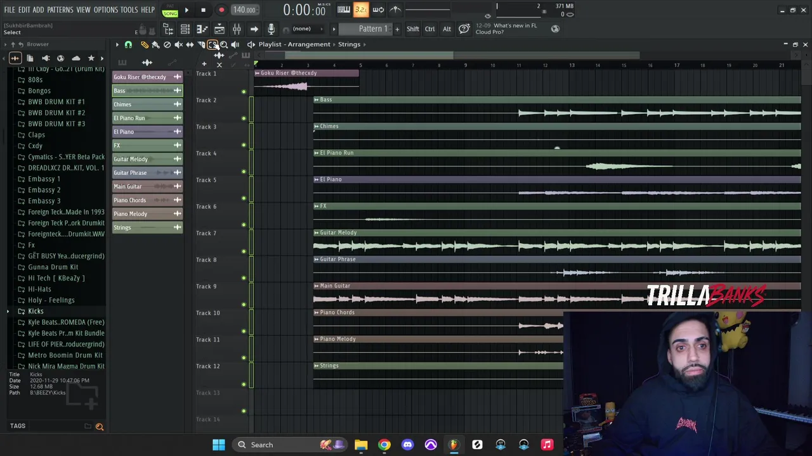Select the Slip tool in playlist toolbar
This screenshot has width=812, height=456.
[x=190, y=44]
